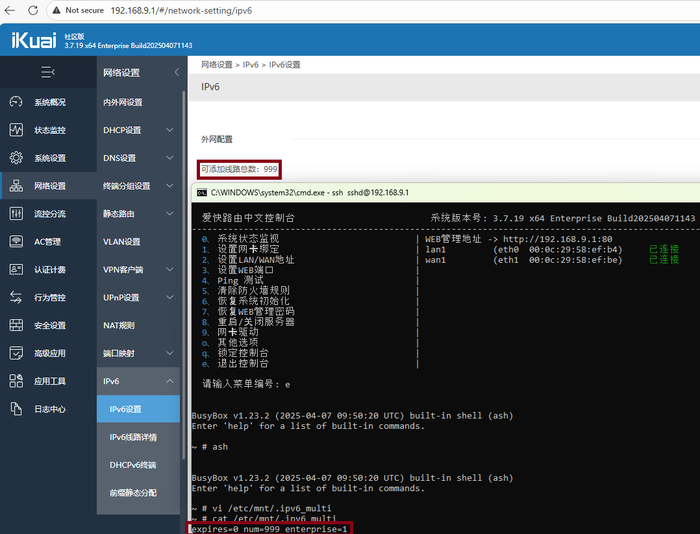
Task: Click the 网络设置 breadcrumb link
Action: click(216, 65)
